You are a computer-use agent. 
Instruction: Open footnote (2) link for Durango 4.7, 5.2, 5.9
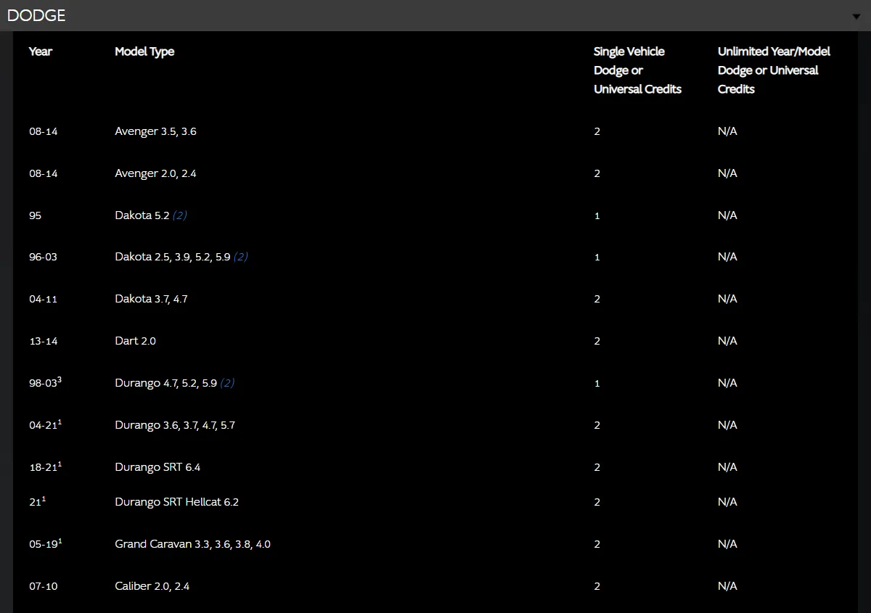click(228, 383)
